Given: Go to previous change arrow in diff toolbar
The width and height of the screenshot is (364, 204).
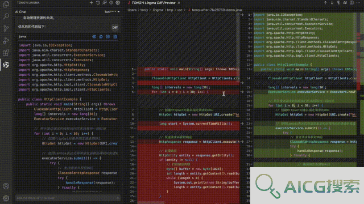Looking at the screenshot, I should point(325,3).
